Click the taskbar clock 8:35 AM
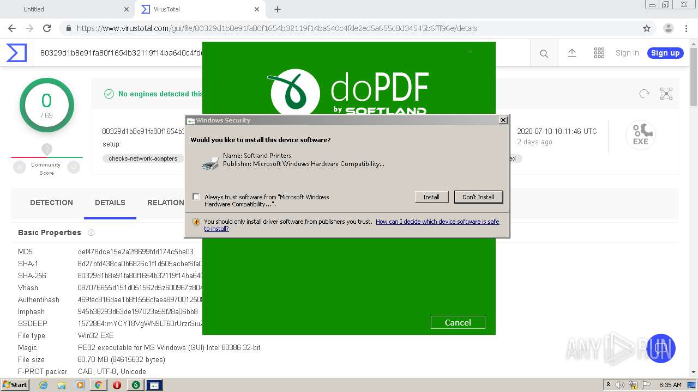Screen dimensions: 698x392 click(x=670, y=385)
